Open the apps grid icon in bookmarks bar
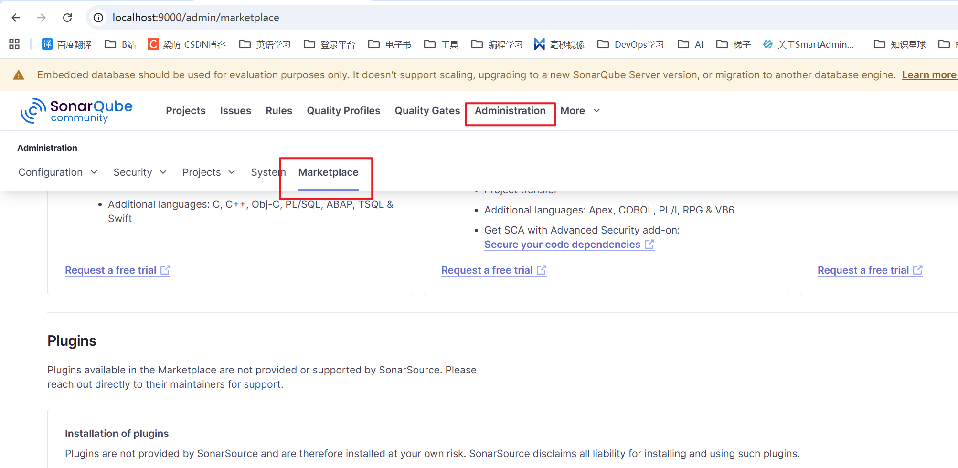 (14, 44)
